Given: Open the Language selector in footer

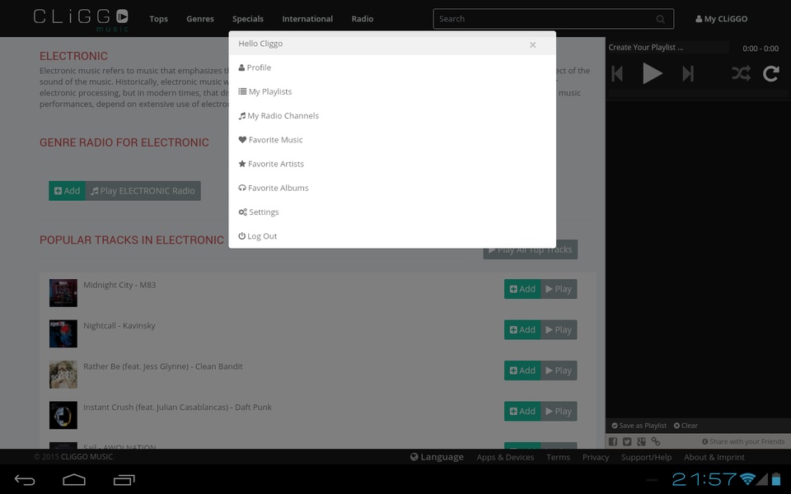Looking at the screenshot, I should [x=437, y=457].
